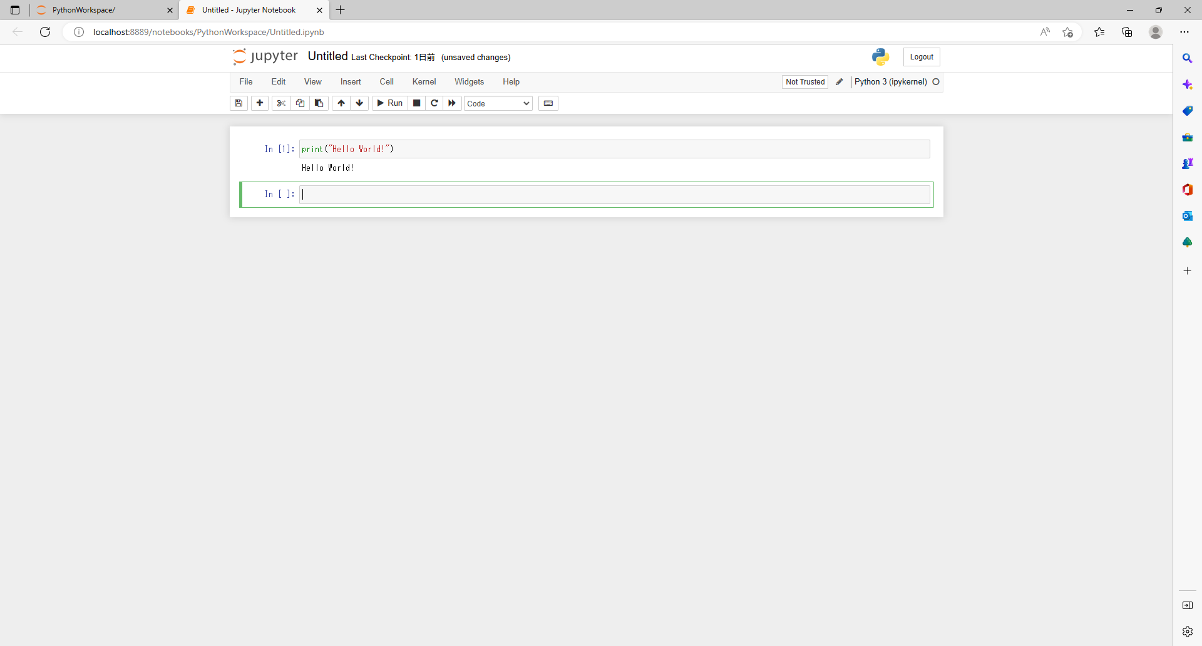Open the tab actions menu icon
This screenshot has height=646, width=1202.
(x=15, y=10)
